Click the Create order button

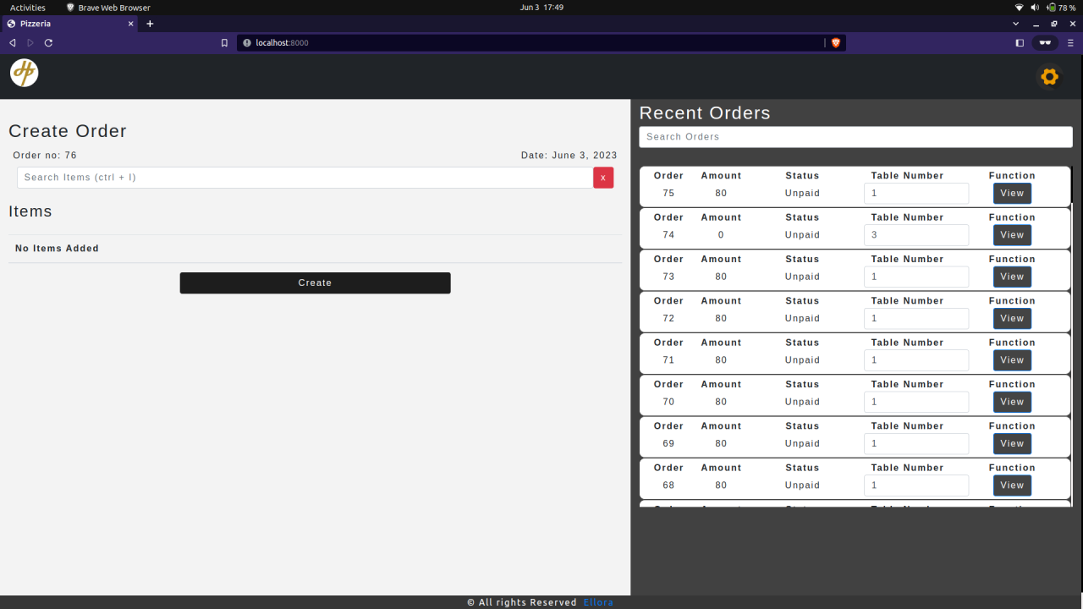pyautogui.click(x=315, y=283)
